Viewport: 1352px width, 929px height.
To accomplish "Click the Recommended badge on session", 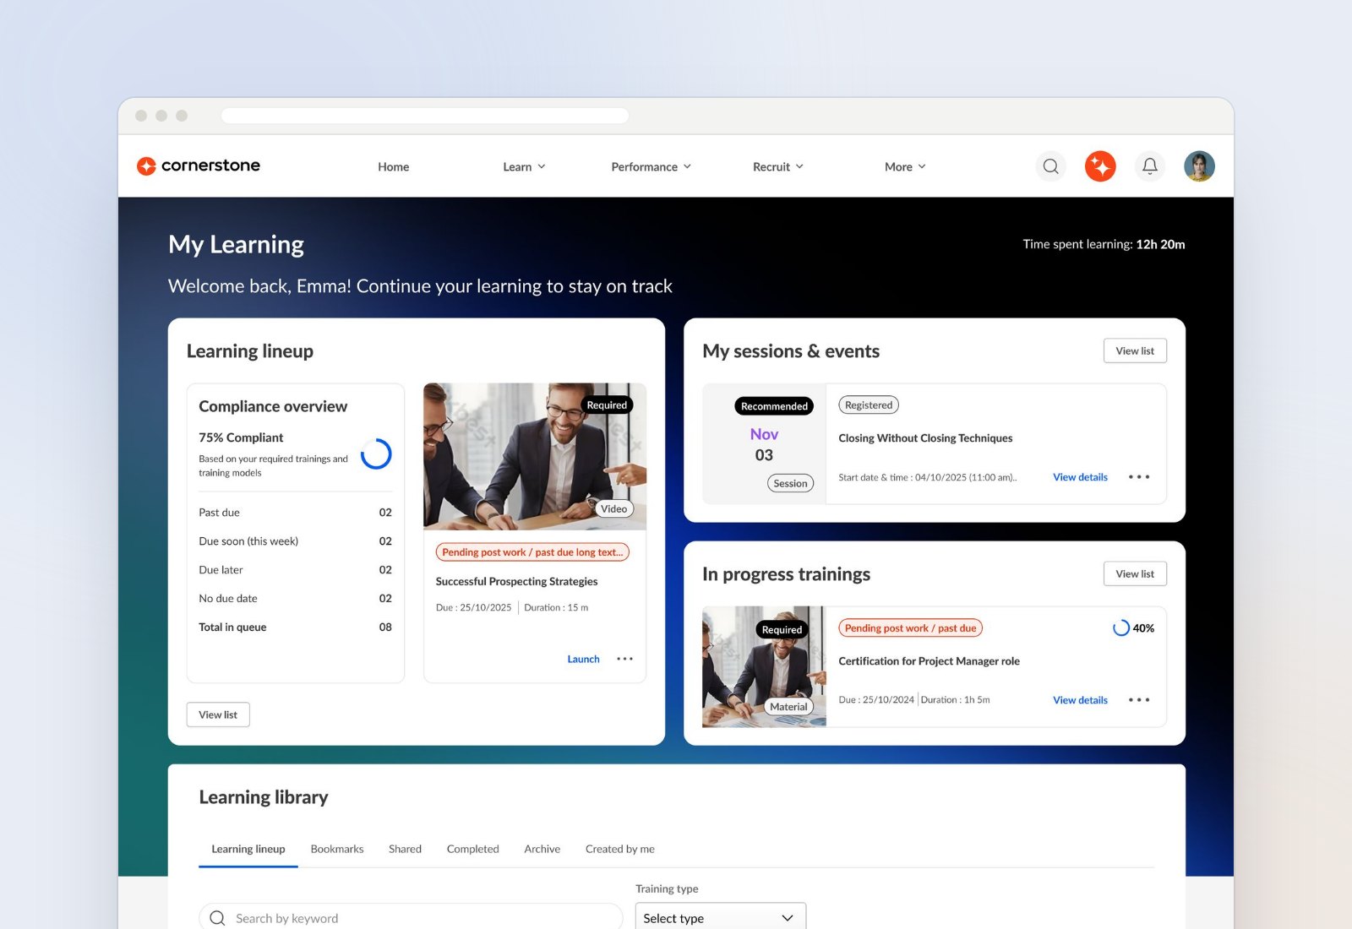I will coord(774,406).
